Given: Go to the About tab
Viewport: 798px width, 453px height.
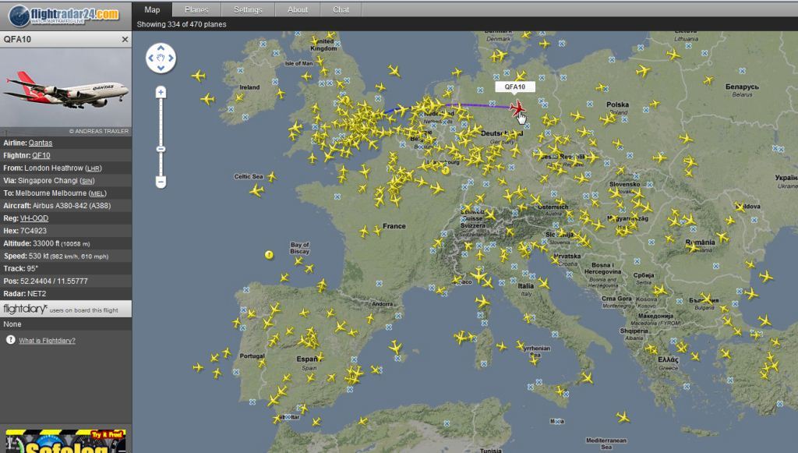Looking at the screenshot, I should [x=298, y=9].
